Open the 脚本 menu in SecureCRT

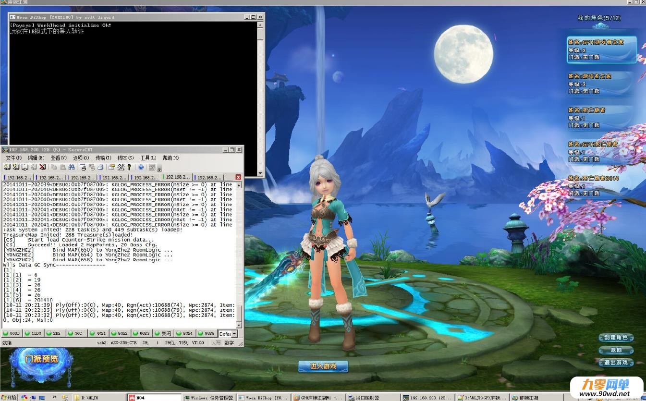click(125, 158)
